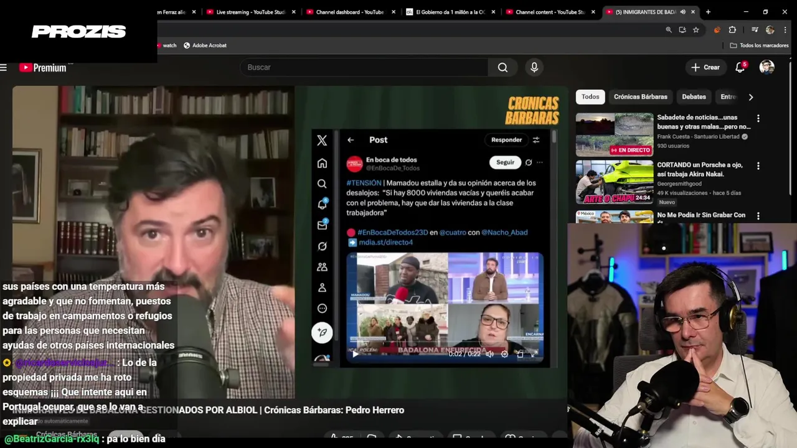Start voice search with the microphone
Viewport: 797px width, 448px height.
coord(534,67)
